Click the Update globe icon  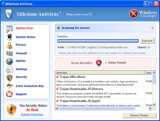9,62
